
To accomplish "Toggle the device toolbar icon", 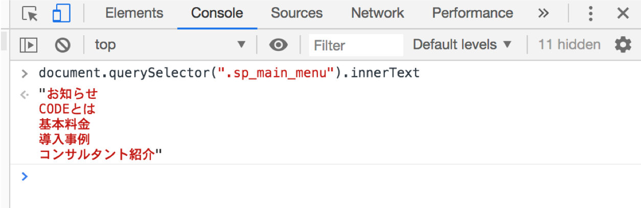I will click(61, 14).
